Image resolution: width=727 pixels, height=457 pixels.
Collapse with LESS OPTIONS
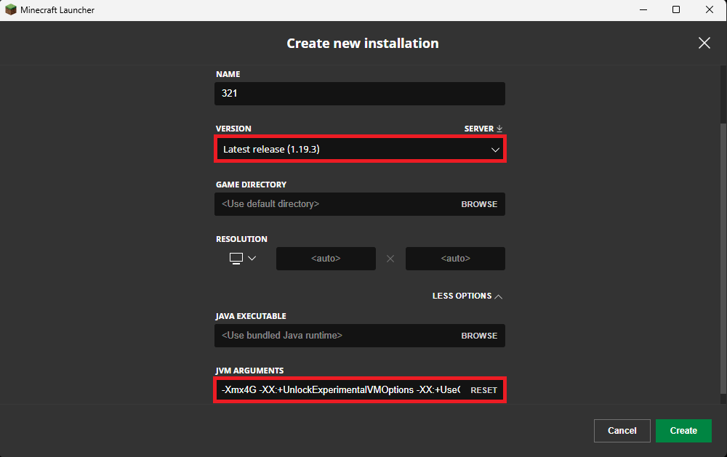[x=467, y=296]
